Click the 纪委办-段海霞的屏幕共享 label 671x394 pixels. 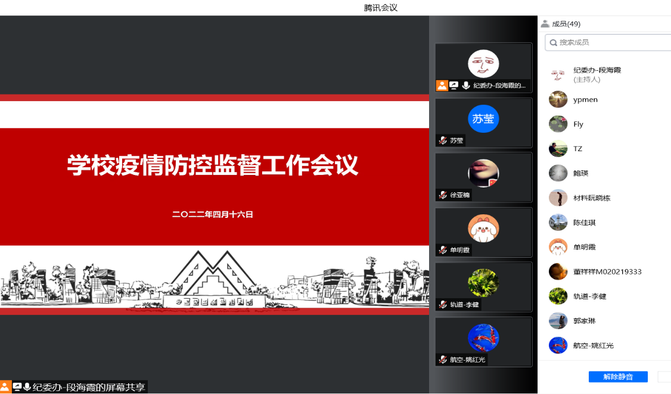tap(89, 387)
